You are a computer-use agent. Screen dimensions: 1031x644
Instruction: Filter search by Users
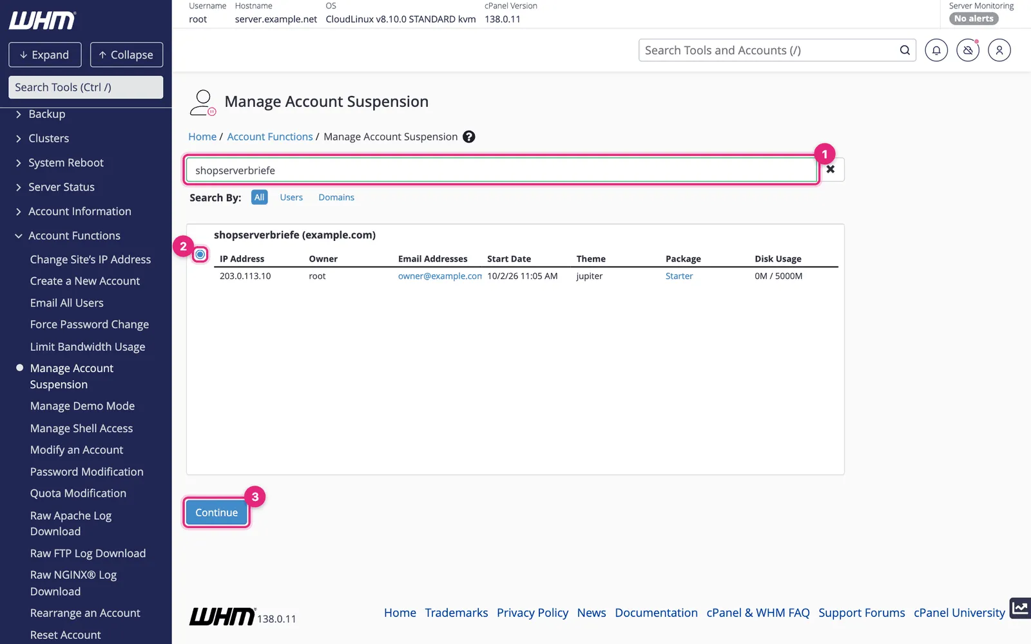pyautogui.click(x=291, y=198)
